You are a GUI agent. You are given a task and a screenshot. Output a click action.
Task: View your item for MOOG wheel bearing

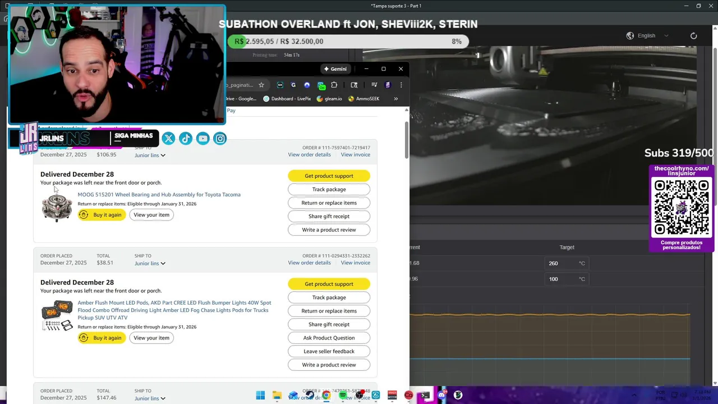(x=151, y=215)
